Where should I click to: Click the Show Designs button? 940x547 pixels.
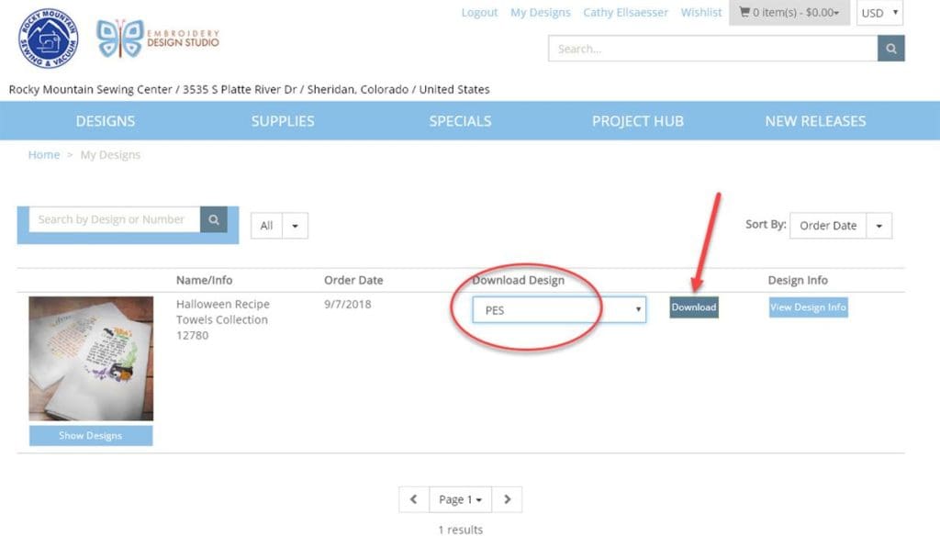90,436
